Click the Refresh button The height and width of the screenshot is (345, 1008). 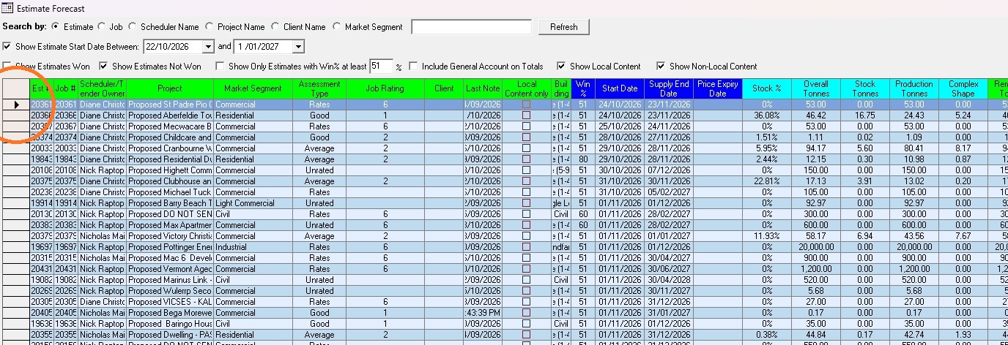[563, 26]
